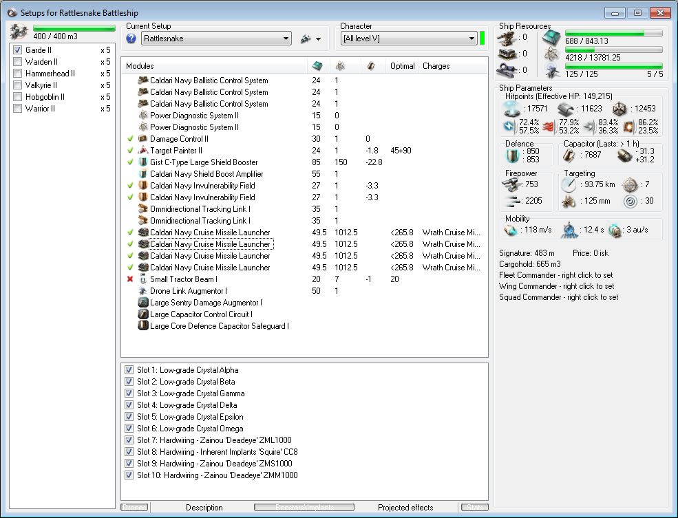Click the powergrid usage progress bar
The height and width of the screenshot is (518, 678).
click(613, 50)
